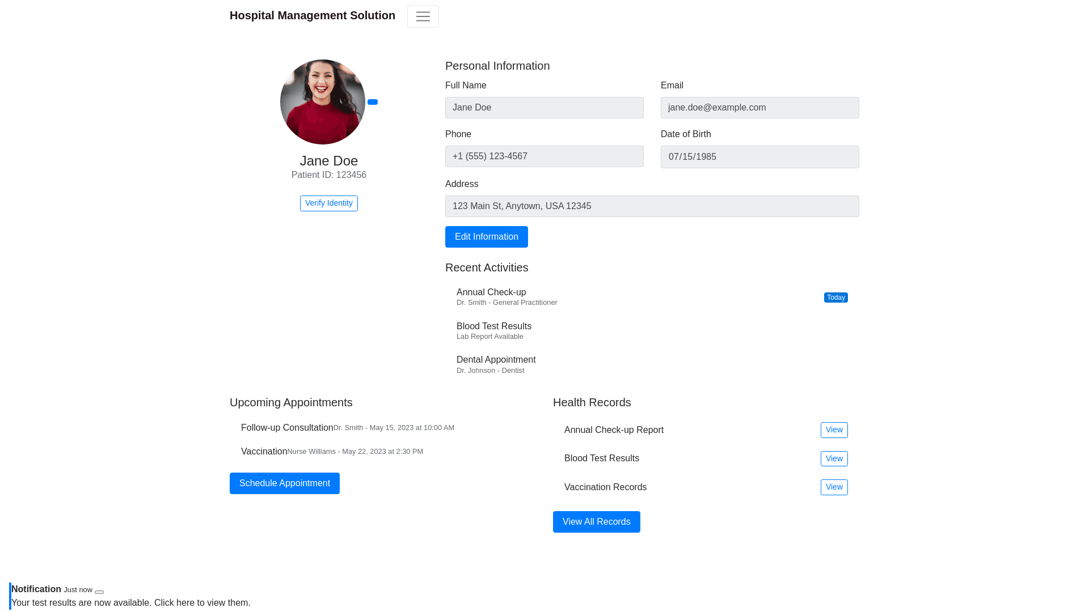Click the Today badge on Annual Check-up

point(835,297)
